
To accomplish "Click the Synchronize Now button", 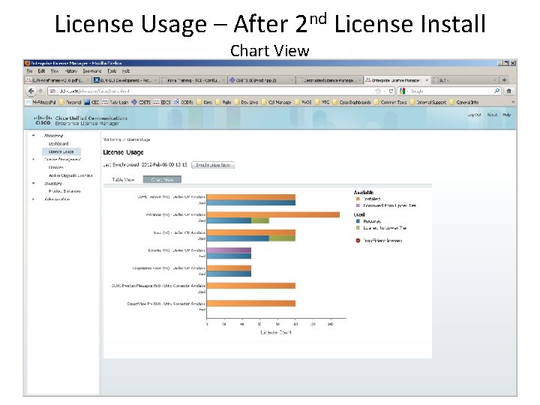I will (x=213, y=165).
